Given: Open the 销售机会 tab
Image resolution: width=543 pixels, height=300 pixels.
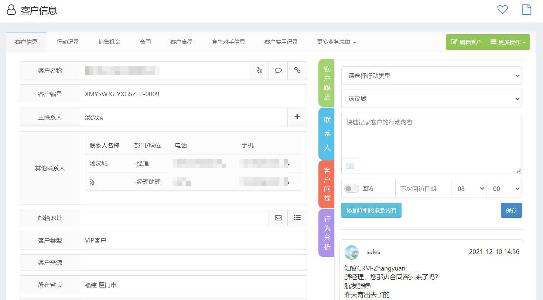Looking at the screenshot, I should pyautogui.click(x=109, y=42).
